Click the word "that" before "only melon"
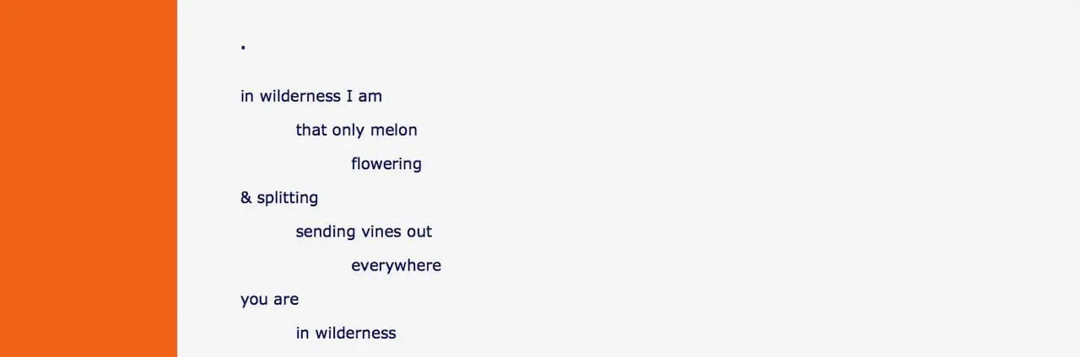1080x357 pixels. pyautogui.click(x=310, y=130)
